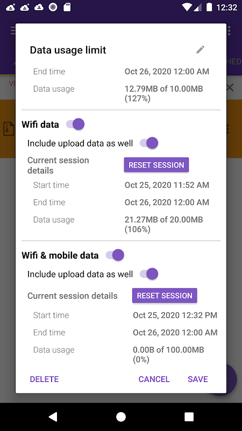The width and height of the screenshot is (242, 431).
Task: Toggle Wifi's Include upload data as well switch
Action: coord(149,143)
